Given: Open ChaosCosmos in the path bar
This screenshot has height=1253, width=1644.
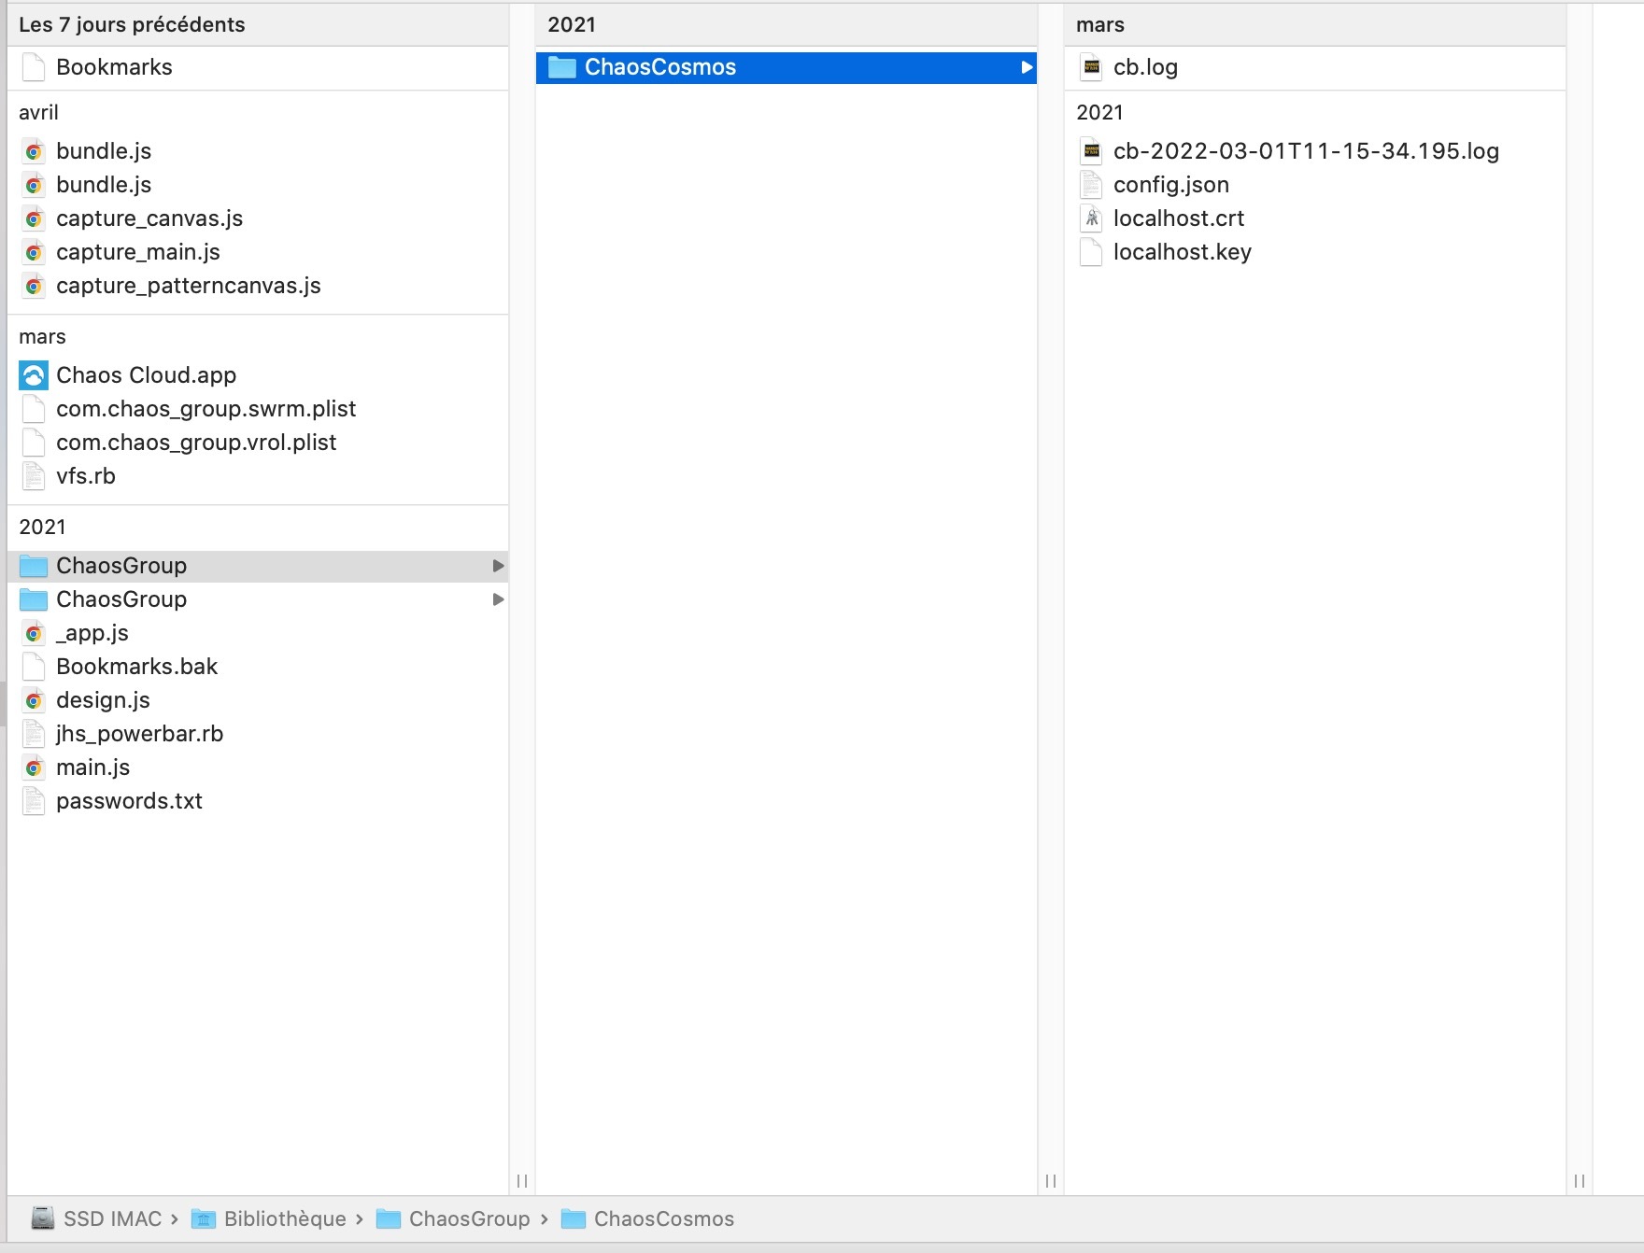Looking at the screenshot, I should 664,1218.
